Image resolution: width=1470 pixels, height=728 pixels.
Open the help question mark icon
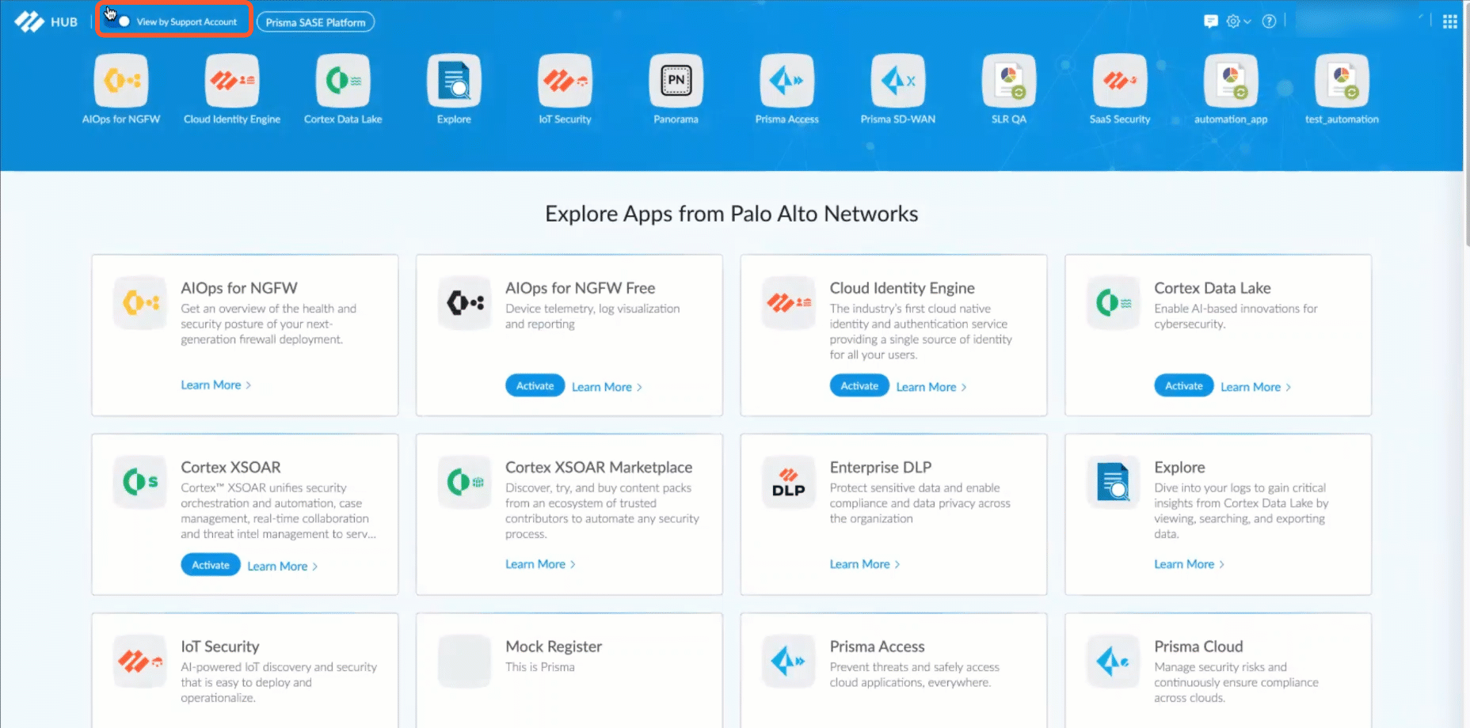tap(1269, 21)
